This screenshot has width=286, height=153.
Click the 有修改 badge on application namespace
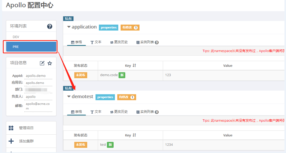tap(130, 27)
